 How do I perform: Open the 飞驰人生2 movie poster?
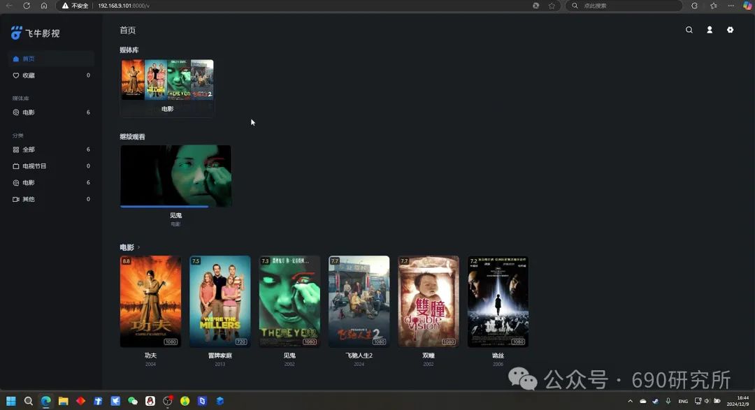click(x=359, y=301)
